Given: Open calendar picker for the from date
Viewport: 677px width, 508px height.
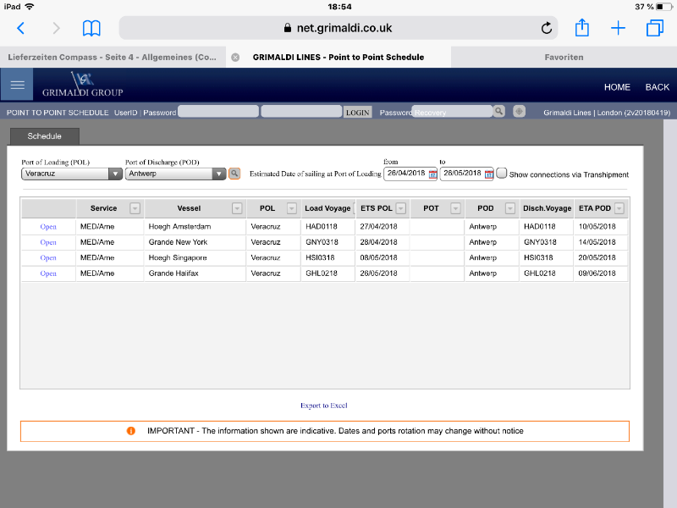Looking at the screenshot, I should click(432, 174).
